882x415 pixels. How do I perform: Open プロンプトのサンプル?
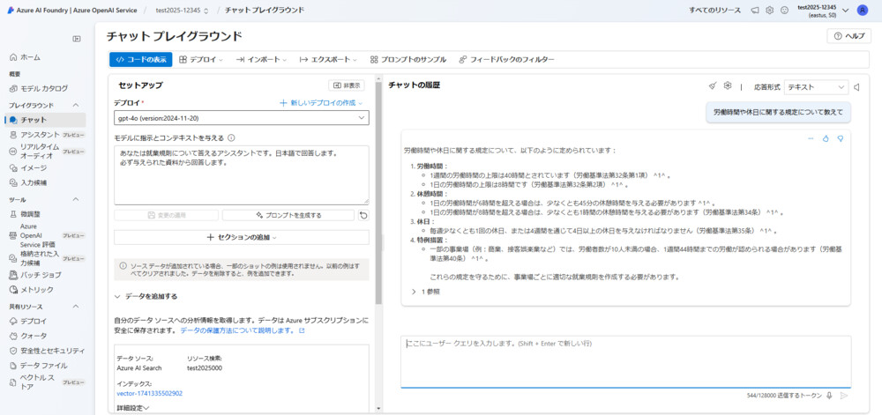[407, 60]
